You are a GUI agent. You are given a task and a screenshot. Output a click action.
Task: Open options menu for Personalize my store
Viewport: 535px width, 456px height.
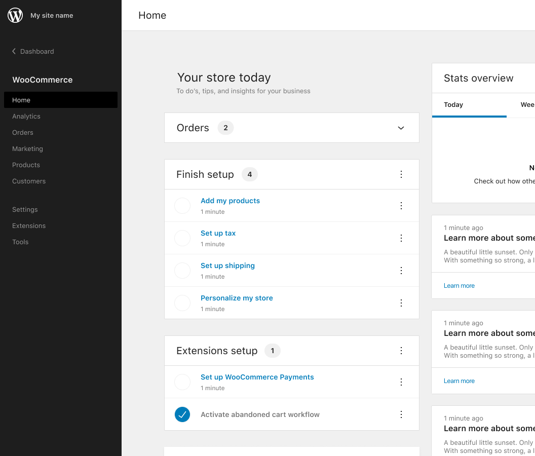coord(401,302)
